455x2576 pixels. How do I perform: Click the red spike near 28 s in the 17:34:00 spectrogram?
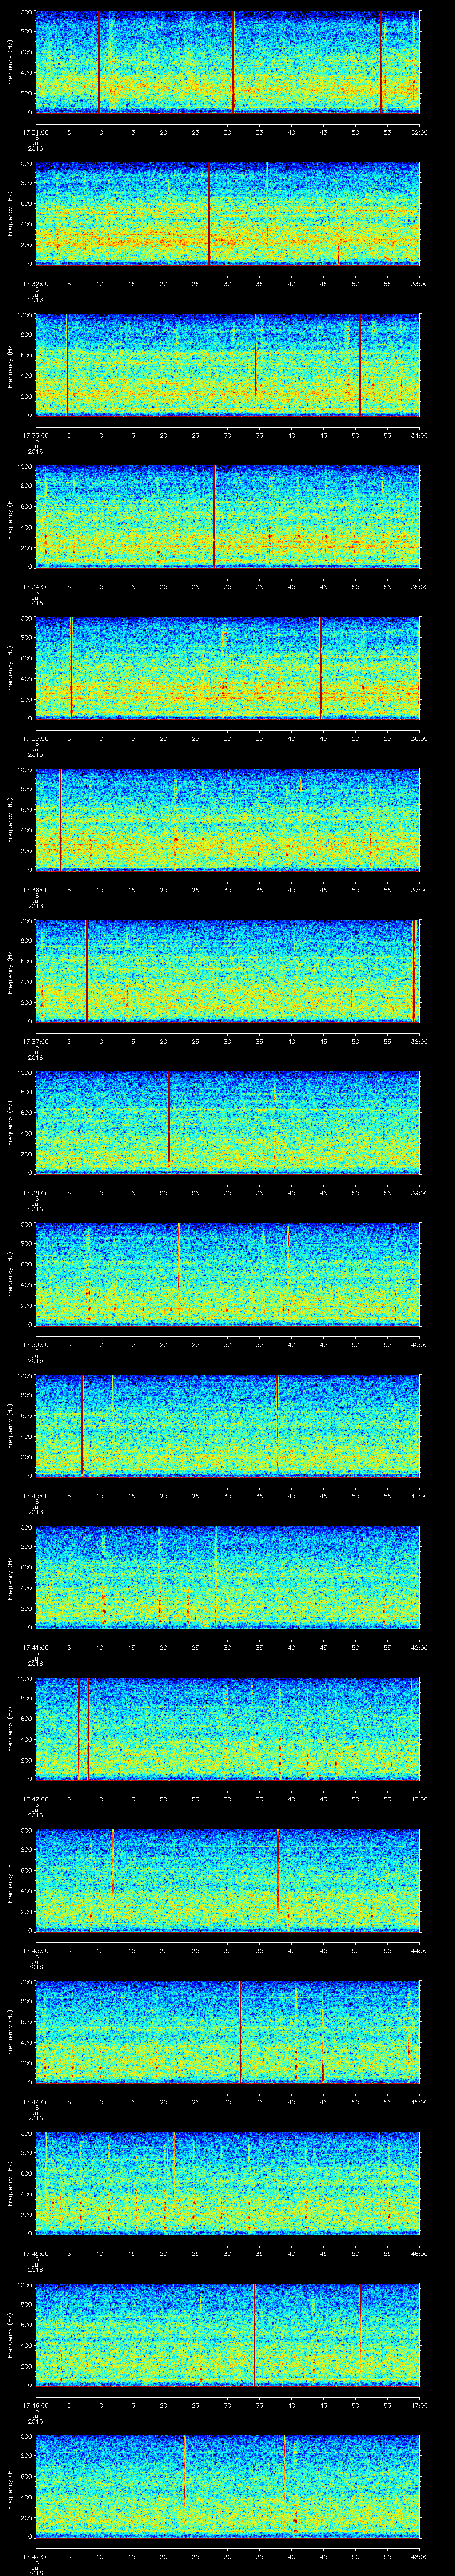pos(214,516)
